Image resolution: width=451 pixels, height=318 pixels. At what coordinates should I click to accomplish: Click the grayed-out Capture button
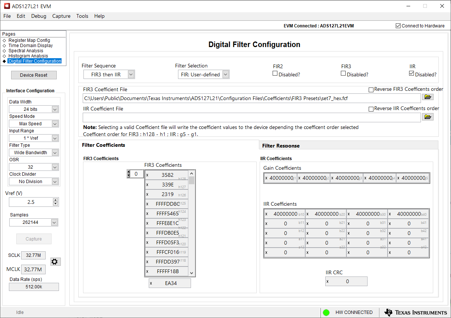tap(34, 239)
